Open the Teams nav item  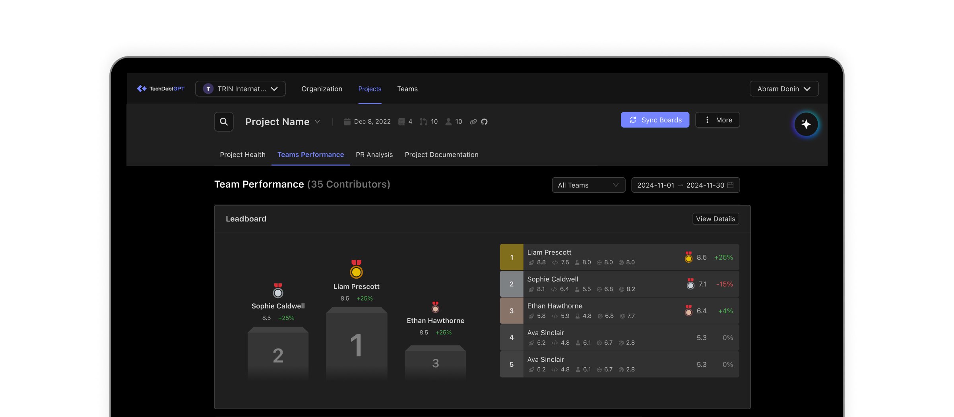[407, 89]
